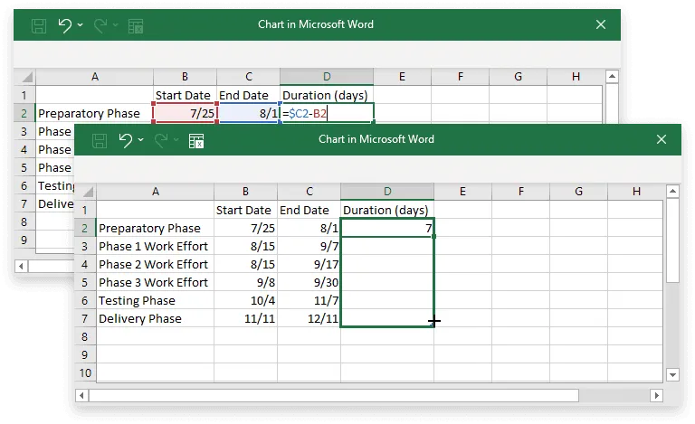Select column H header in front sheet
695x424 pixels.
coord(635,191)
